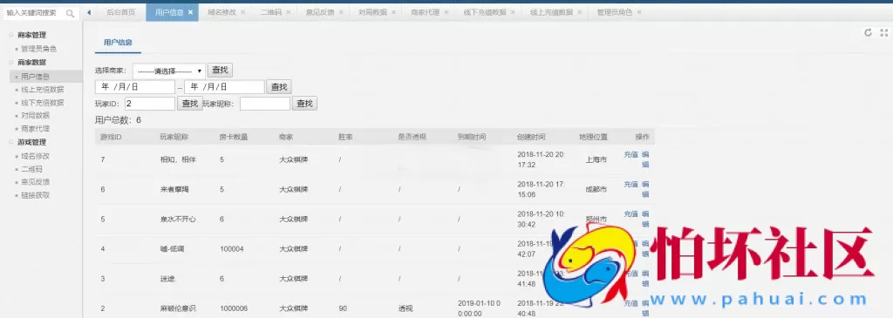This screenshot has width=893, height=318.
Task: Close the 意见反馈 tab
Action: click(x=341, y=12)
